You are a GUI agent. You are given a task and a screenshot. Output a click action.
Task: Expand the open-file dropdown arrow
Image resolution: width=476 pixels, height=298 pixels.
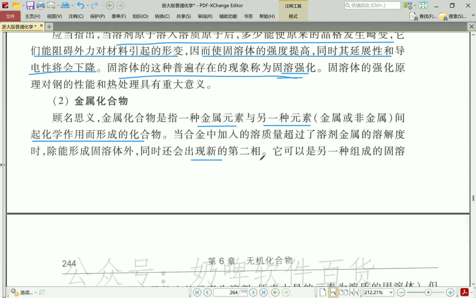click(23, 6)
